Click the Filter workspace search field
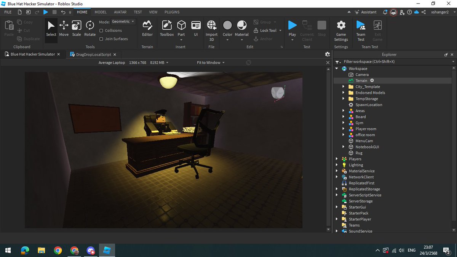Viewport: 457px width, 257px height. (395, 62)
